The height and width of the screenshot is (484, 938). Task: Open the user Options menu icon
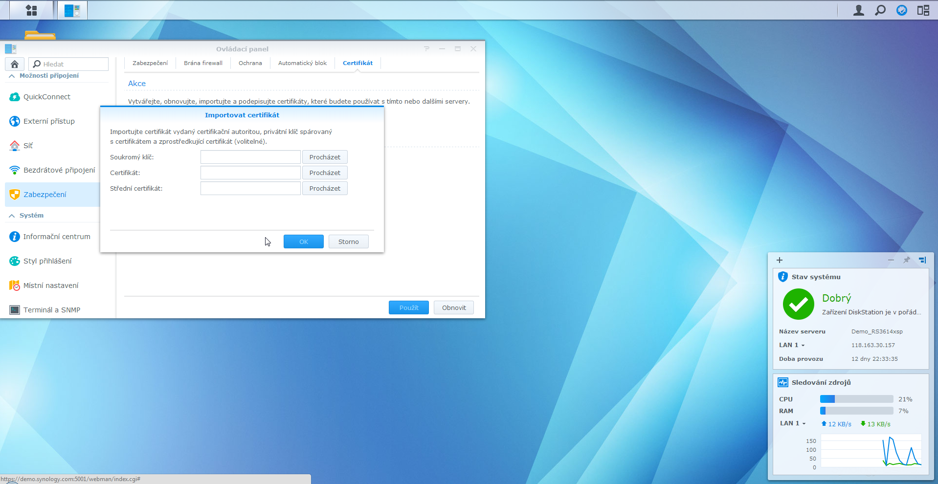[858, 10]
